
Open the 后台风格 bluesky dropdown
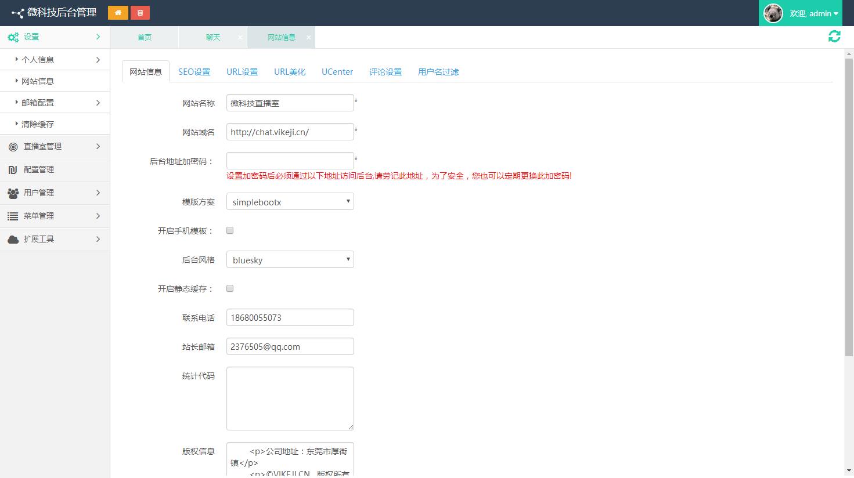coord(290,260)
